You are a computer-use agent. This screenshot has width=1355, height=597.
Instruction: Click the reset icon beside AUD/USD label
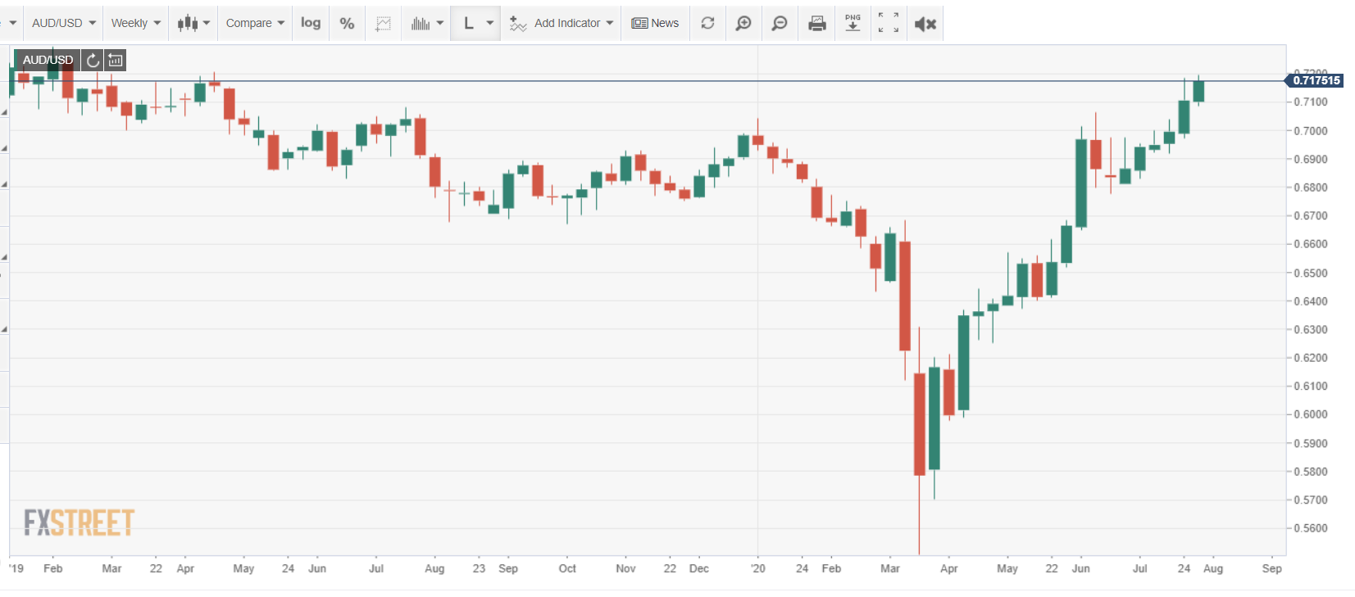point(93,60)
